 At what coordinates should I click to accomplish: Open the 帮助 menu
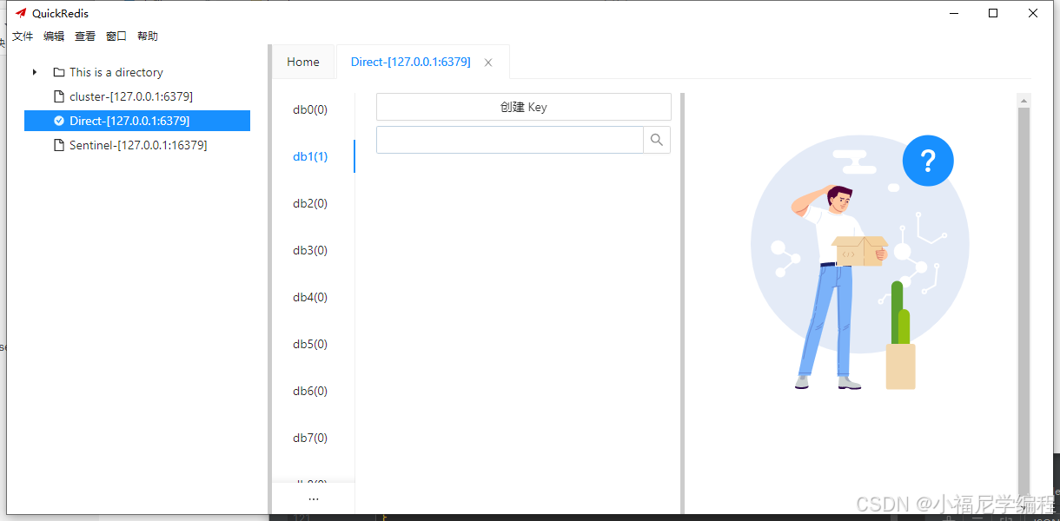click(147, 36)
